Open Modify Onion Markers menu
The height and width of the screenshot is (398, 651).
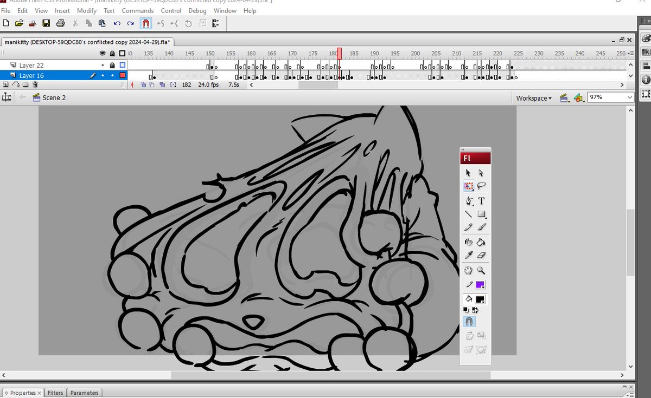173,85
